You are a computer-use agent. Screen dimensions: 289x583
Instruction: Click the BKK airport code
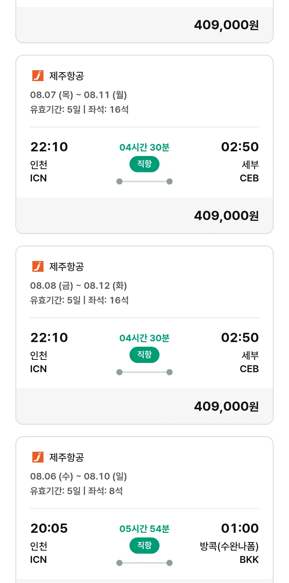[x=249, y=559]
